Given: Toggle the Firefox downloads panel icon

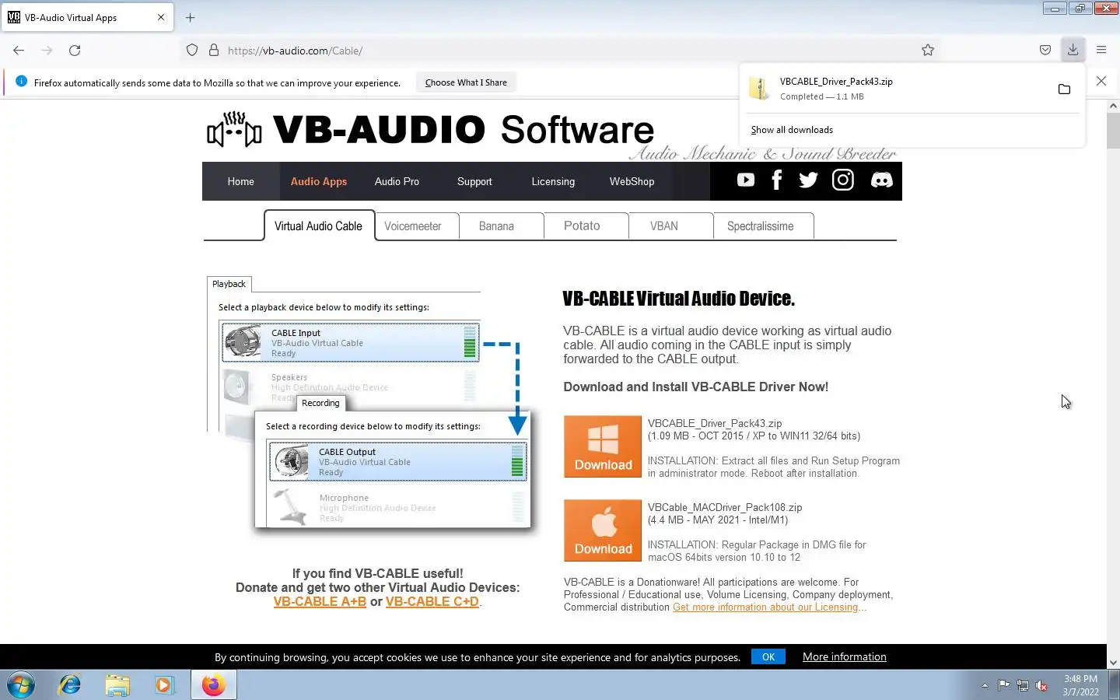Looking at the screenshot, I should coord(1073,50).
